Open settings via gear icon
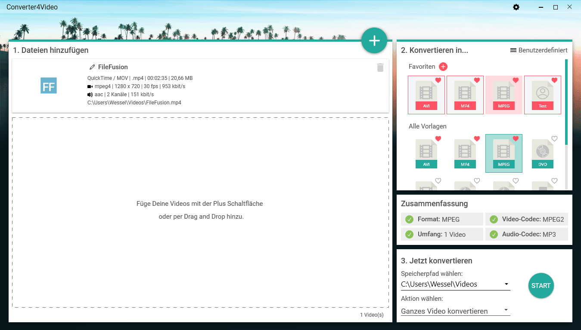581x330 pixels. click(516, 7)
